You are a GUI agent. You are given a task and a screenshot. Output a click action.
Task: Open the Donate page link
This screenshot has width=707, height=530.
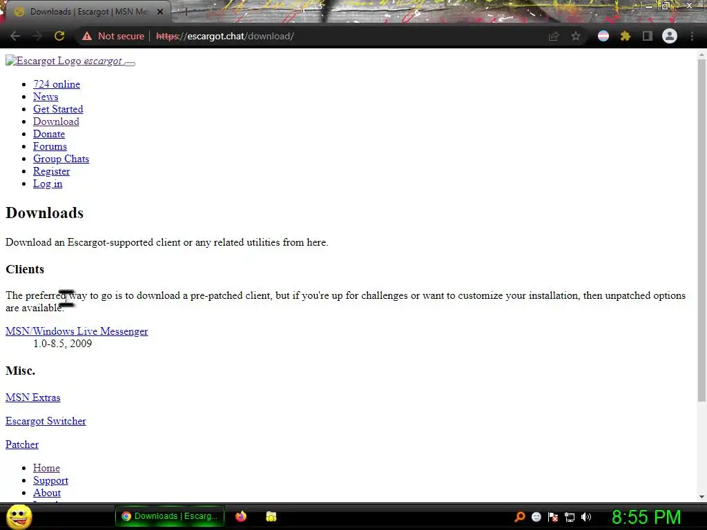(49, 134)
